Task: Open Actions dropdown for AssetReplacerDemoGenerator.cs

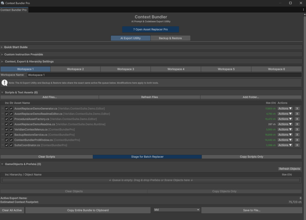Action: coord(285,108)
